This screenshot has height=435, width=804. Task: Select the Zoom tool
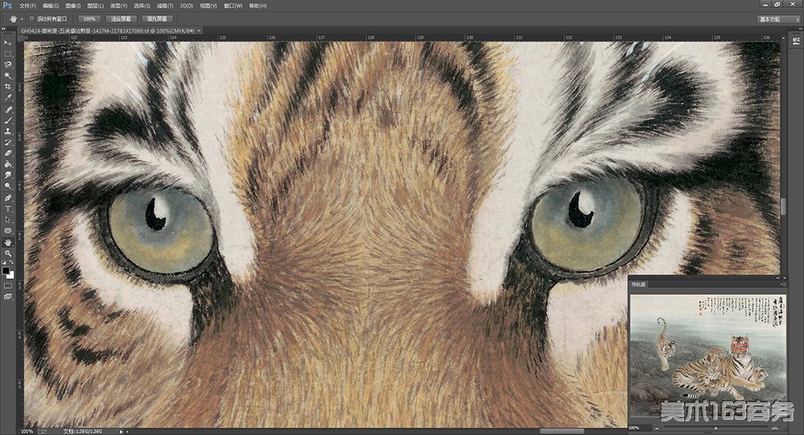8,254
